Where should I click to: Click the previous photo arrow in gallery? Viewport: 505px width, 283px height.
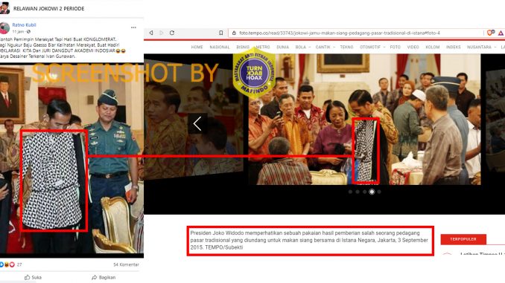click(x=197, y=123)
